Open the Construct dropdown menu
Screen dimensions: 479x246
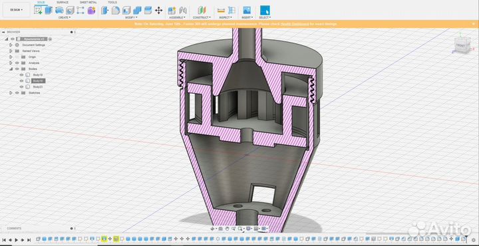pos(202,18)
